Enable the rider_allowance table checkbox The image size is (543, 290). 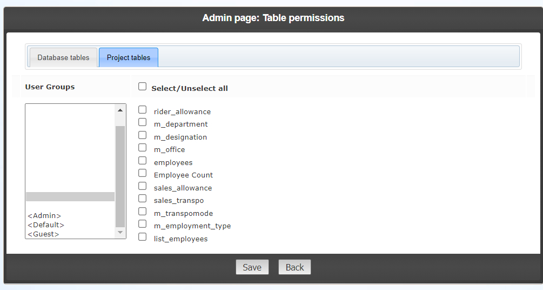143,110
